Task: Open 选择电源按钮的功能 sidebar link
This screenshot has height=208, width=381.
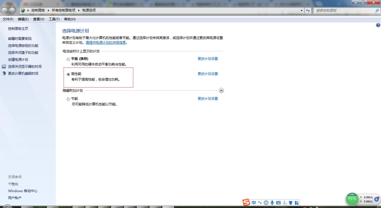Action: coord(23,46)
